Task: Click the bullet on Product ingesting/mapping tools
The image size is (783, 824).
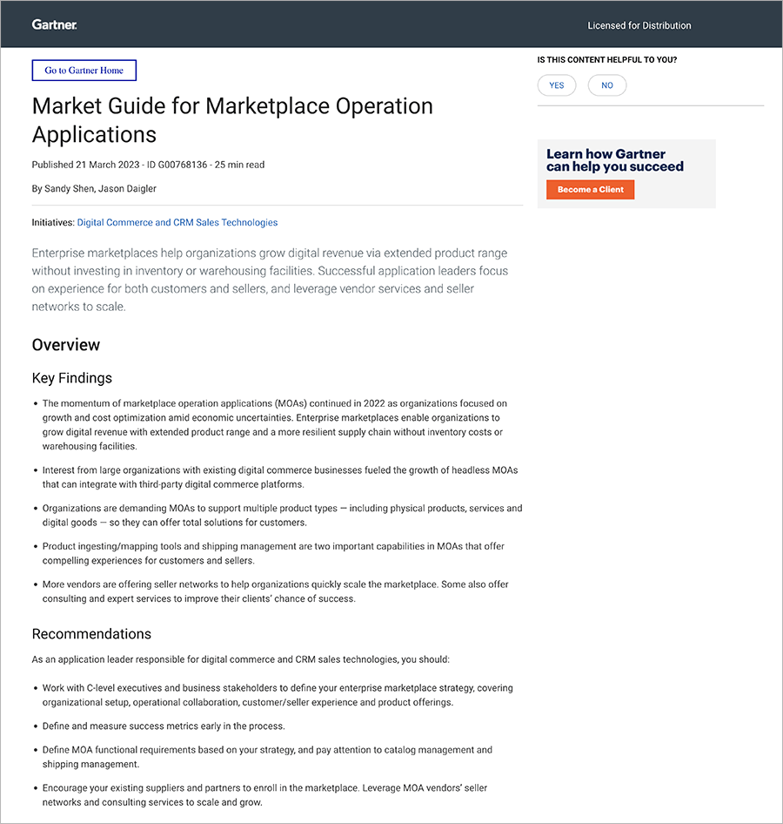Action: click(x=273, y=553)
